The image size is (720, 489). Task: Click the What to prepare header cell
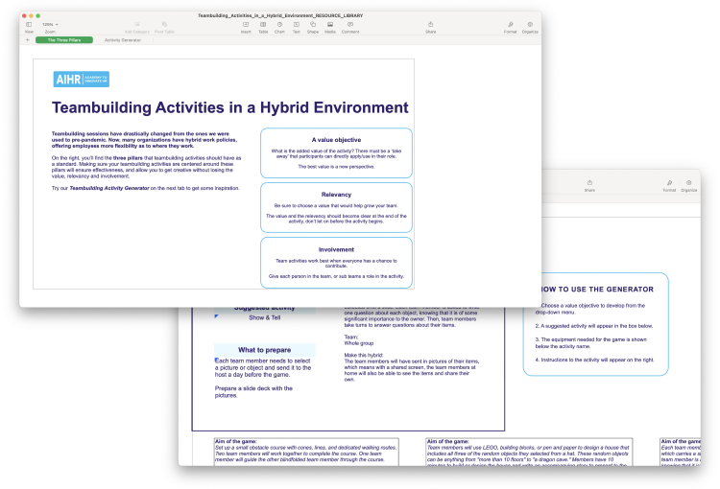tap(265, 350)
